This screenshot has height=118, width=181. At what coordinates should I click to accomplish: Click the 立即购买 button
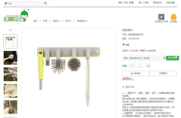163,73
